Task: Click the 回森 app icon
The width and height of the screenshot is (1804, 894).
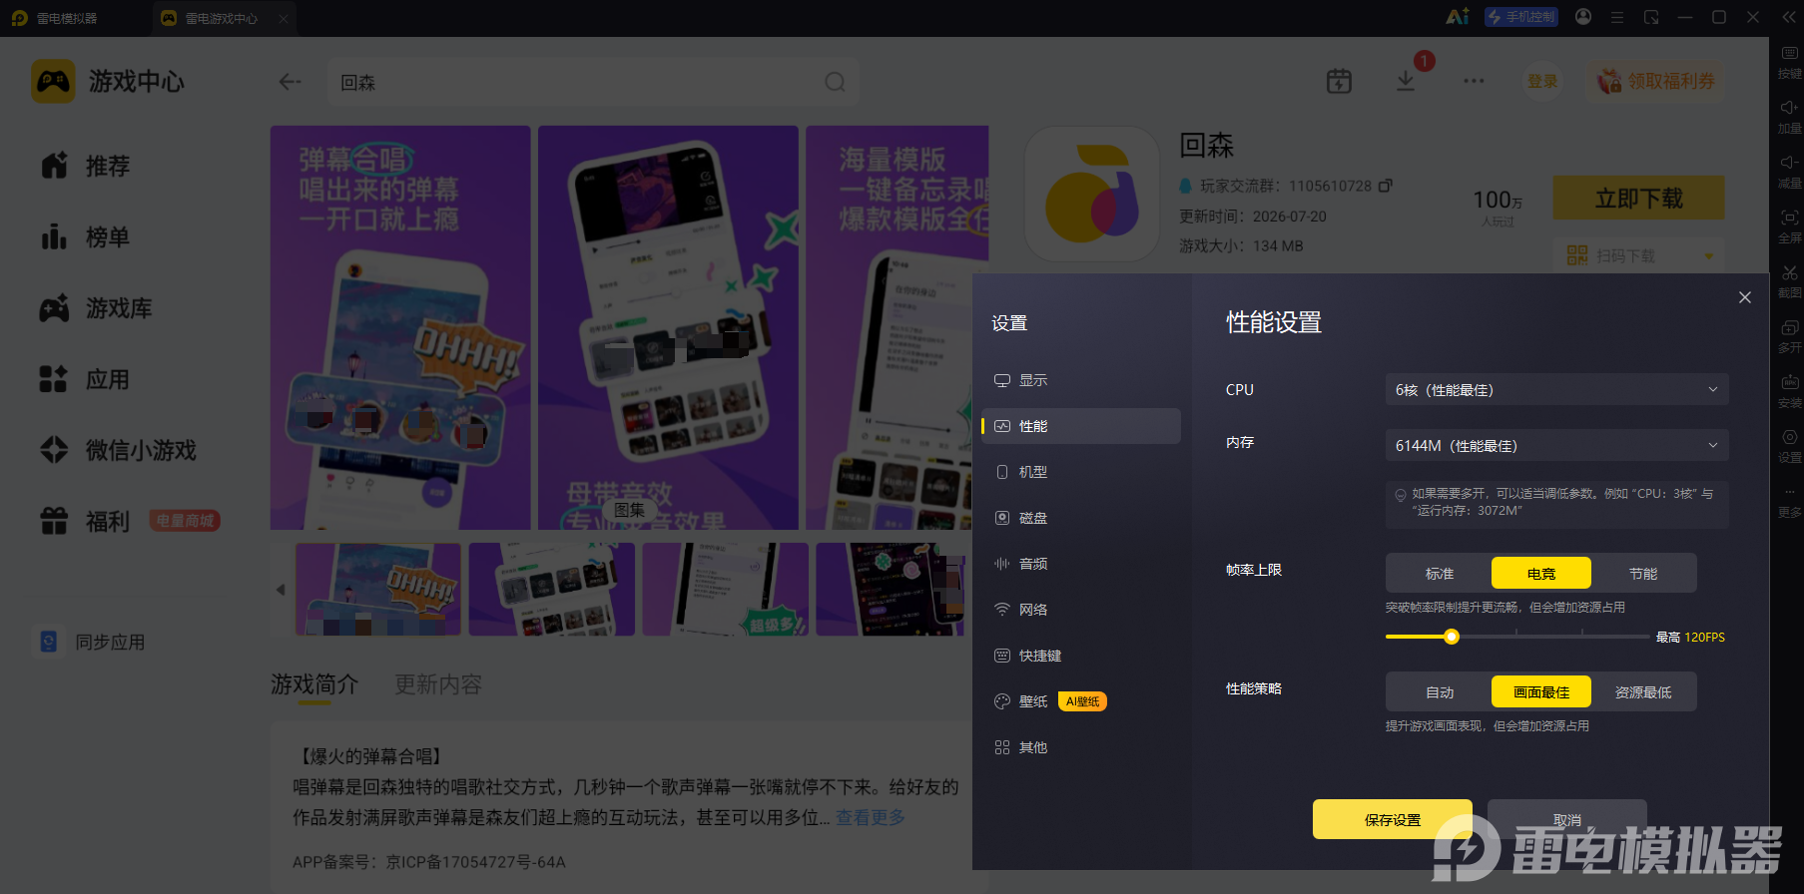Action: pos(1092,194)
